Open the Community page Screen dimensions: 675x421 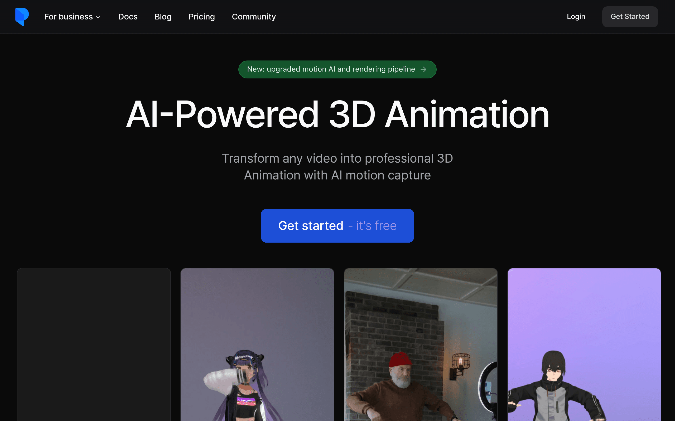(254, 17)
